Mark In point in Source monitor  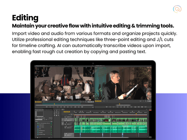coord(50,107)
